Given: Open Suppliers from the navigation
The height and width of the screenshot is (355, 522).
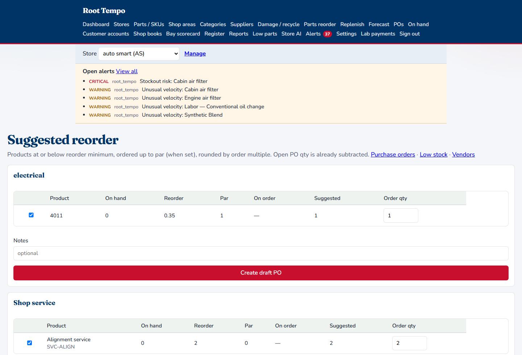Looking at the screenshot, I should [x=242, y=24].
